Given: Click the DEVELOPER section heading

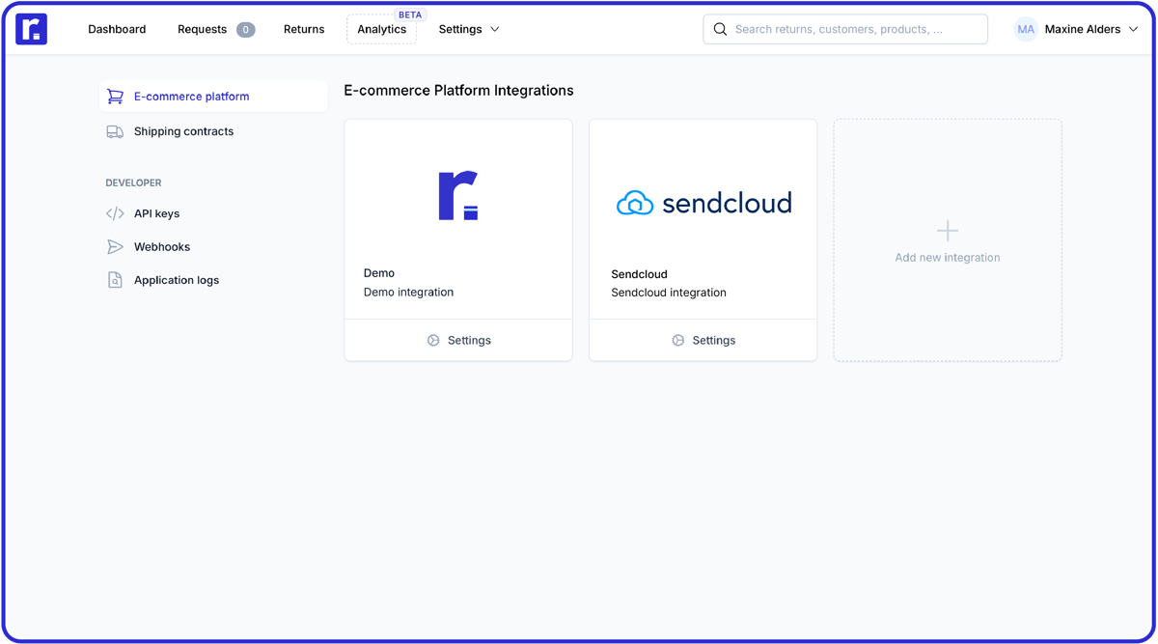Looking at the screenshot, I should click(x=133, y=182).
